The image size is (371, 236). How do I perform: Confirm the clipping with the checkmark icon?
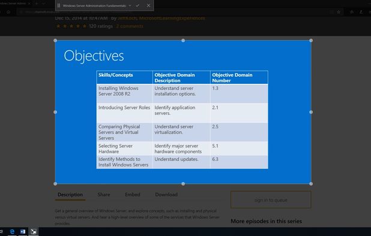pyautogui.click(x=137, y=5)
